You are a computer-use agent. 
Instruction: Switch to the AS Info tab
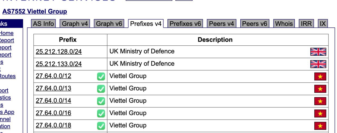click(43, 24)
